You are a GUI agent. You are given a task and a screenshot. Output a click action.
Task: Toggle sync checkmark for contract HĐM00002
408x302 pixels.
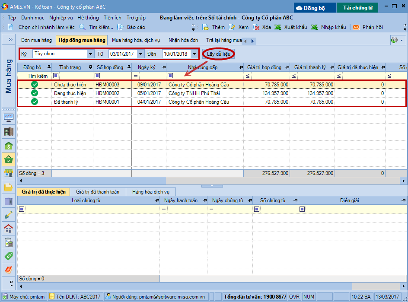point(35,93)
